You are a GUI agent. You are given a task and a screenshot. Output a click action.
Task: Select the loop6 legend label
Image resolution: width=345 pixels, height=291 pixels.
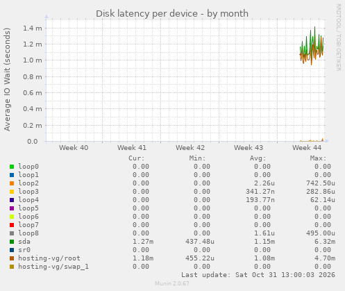tap(28, 217)
